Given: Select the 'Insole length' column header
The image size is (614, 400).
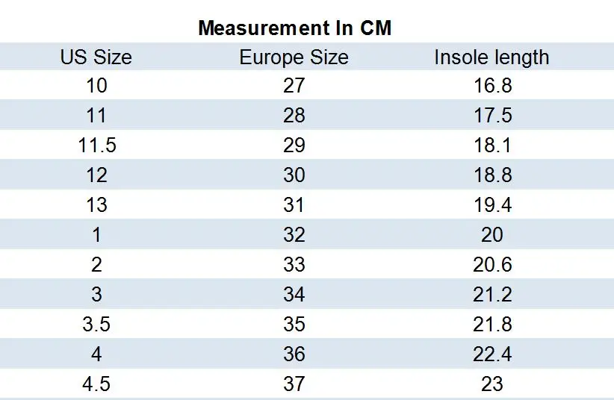Looking at the screenshot, I should [x=491, y=57].
